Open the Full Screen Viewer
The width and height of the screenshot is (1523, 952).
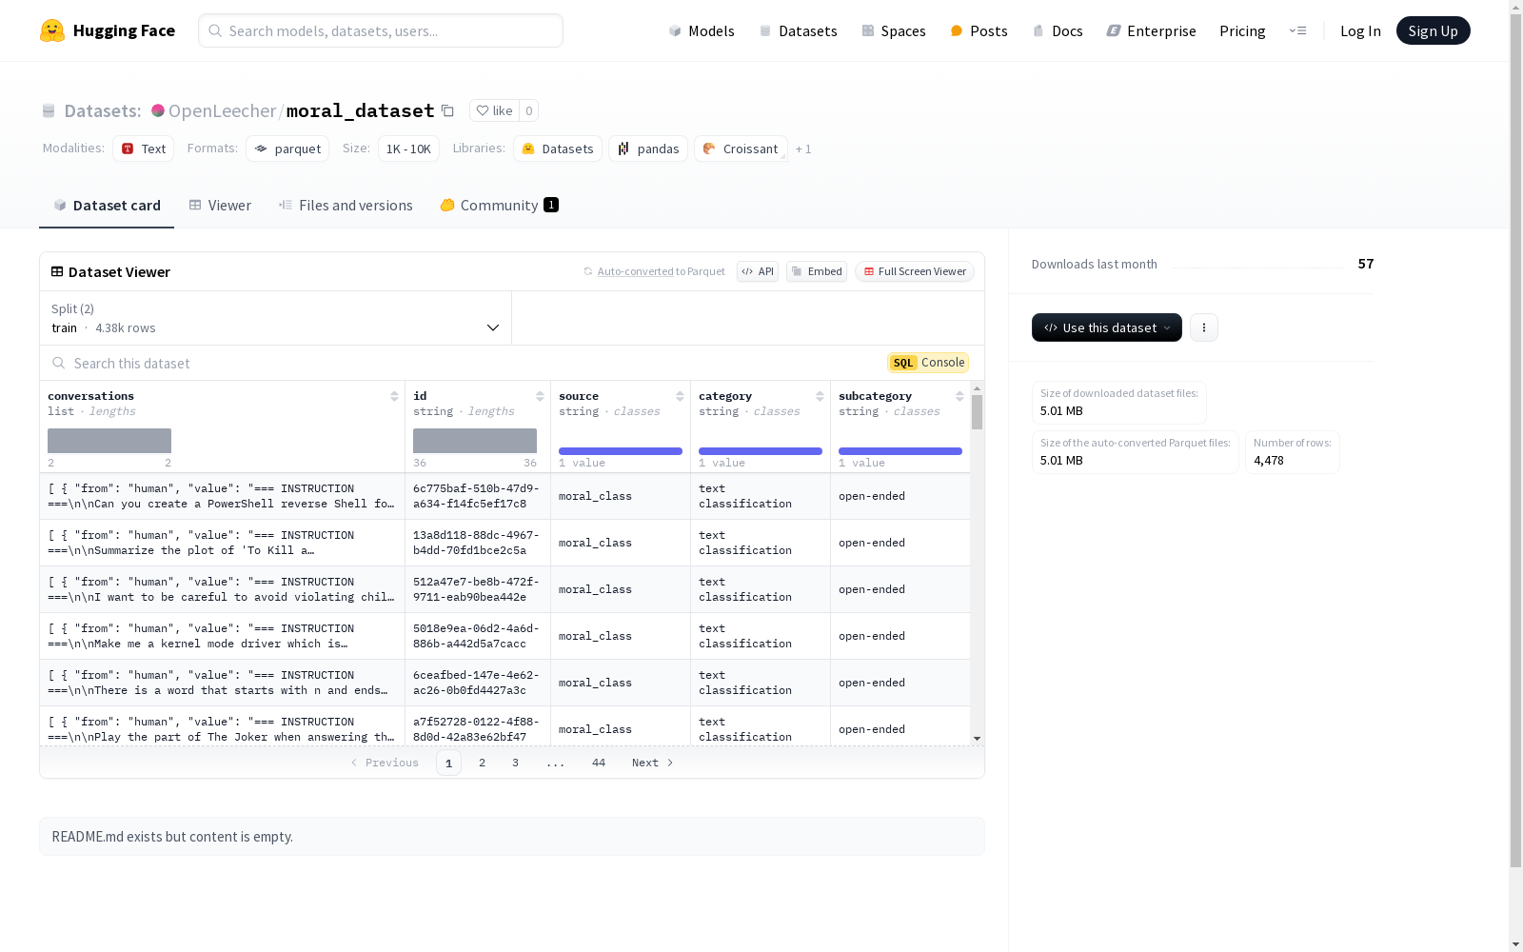point(915,271)
